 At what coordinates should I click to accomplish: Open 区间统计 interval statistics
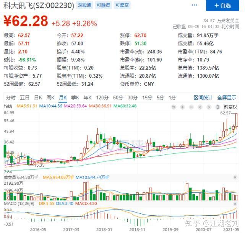203,98
